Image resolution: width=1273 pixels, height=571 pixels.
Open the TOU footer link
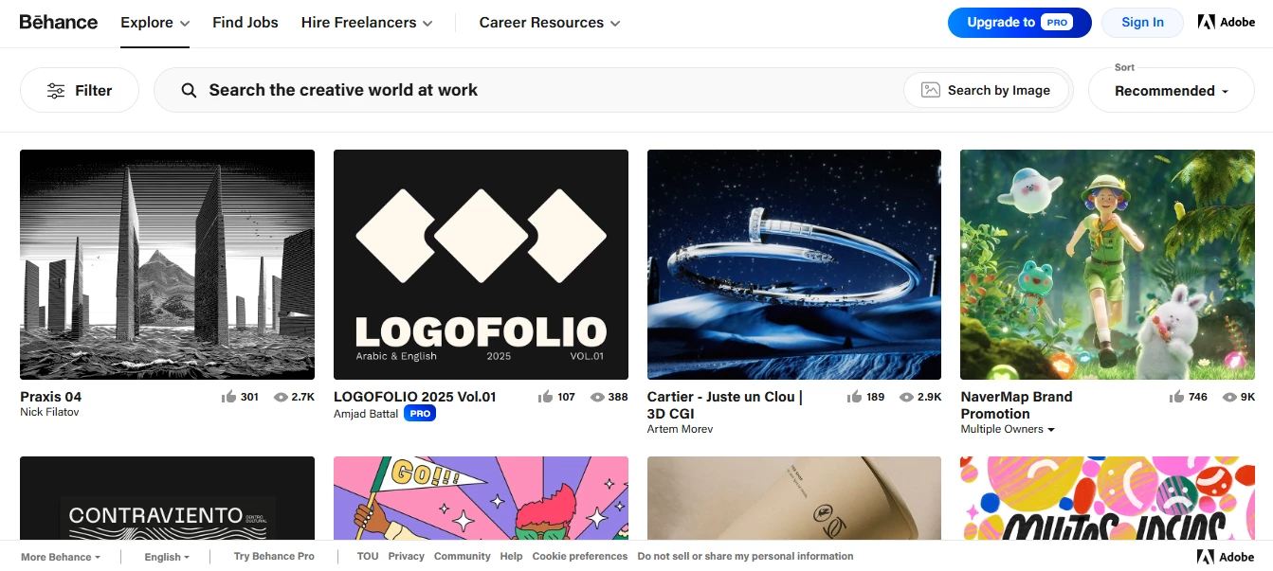pyautogui.click(x=368, y=556)
